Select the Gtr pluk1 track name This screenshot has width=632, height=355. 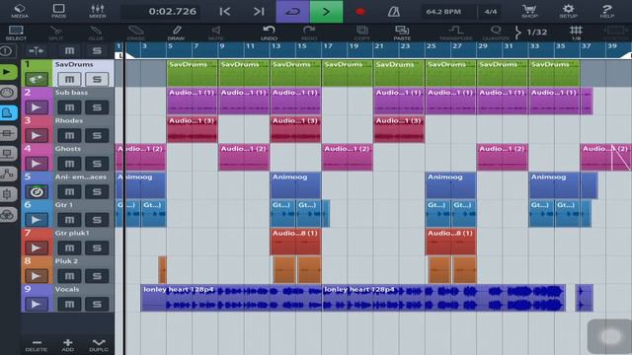[x=72, y=233]
